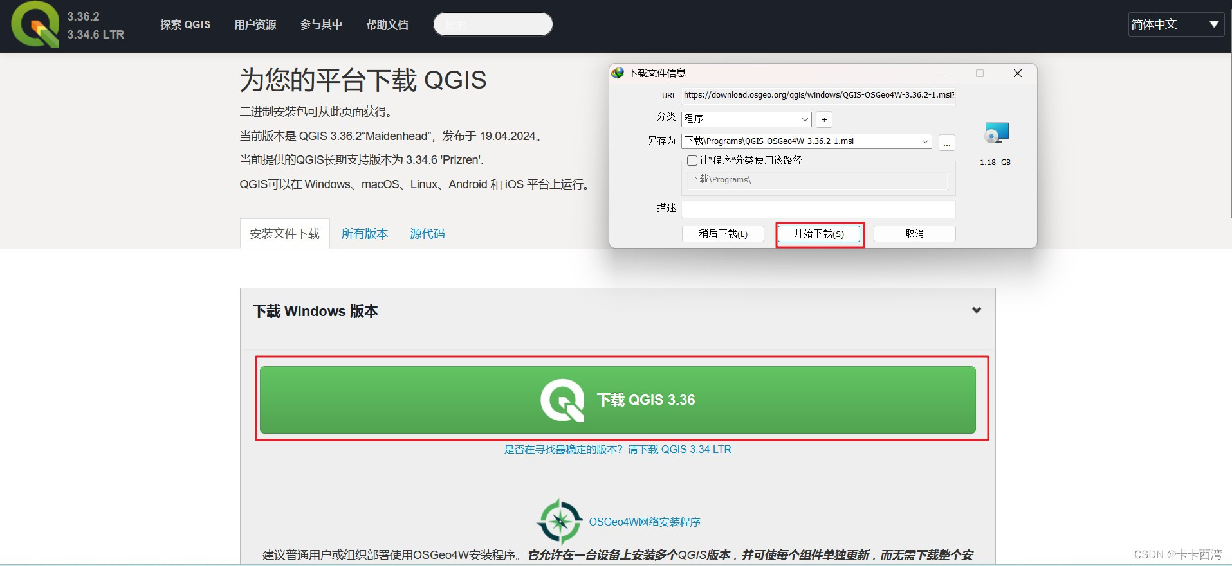The width and height of the screenshot is (1232, 566).
Task: Click the green 下载 QGIS 3.36 button
Action: click(618, 400)
